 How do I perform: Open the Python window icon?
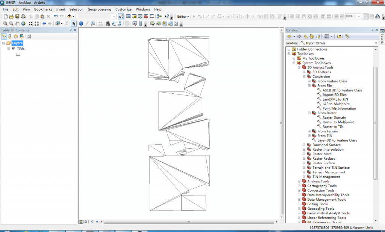tap(152, 17)
